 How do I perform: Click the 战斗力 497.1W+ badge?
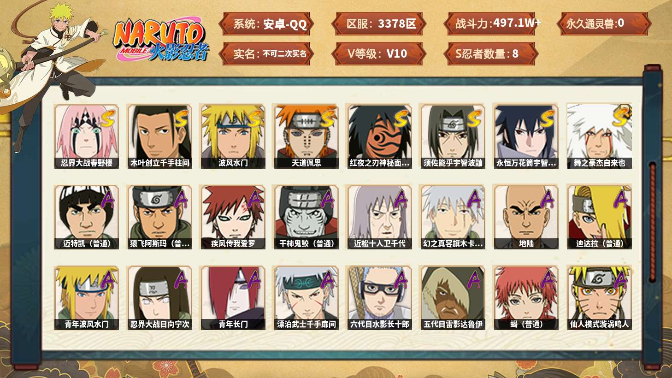(492, 24)
